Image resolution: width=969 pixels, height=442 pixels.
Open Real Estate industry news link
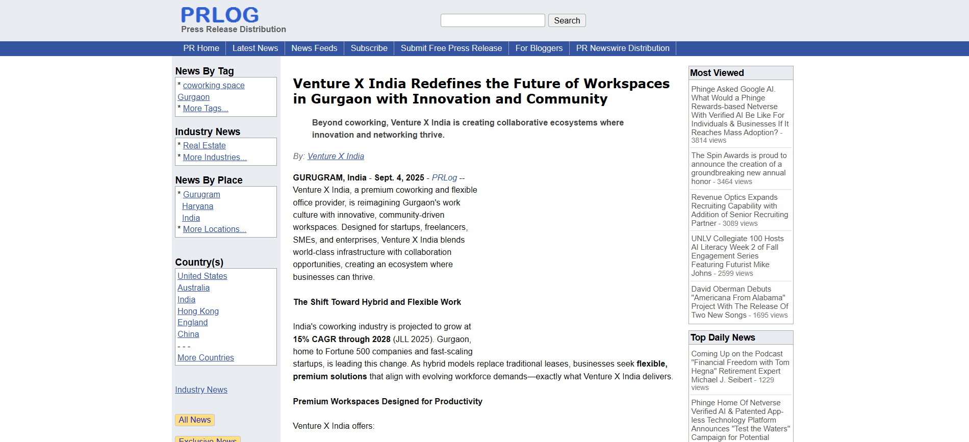pyautogui.click(x=204, y=146)
